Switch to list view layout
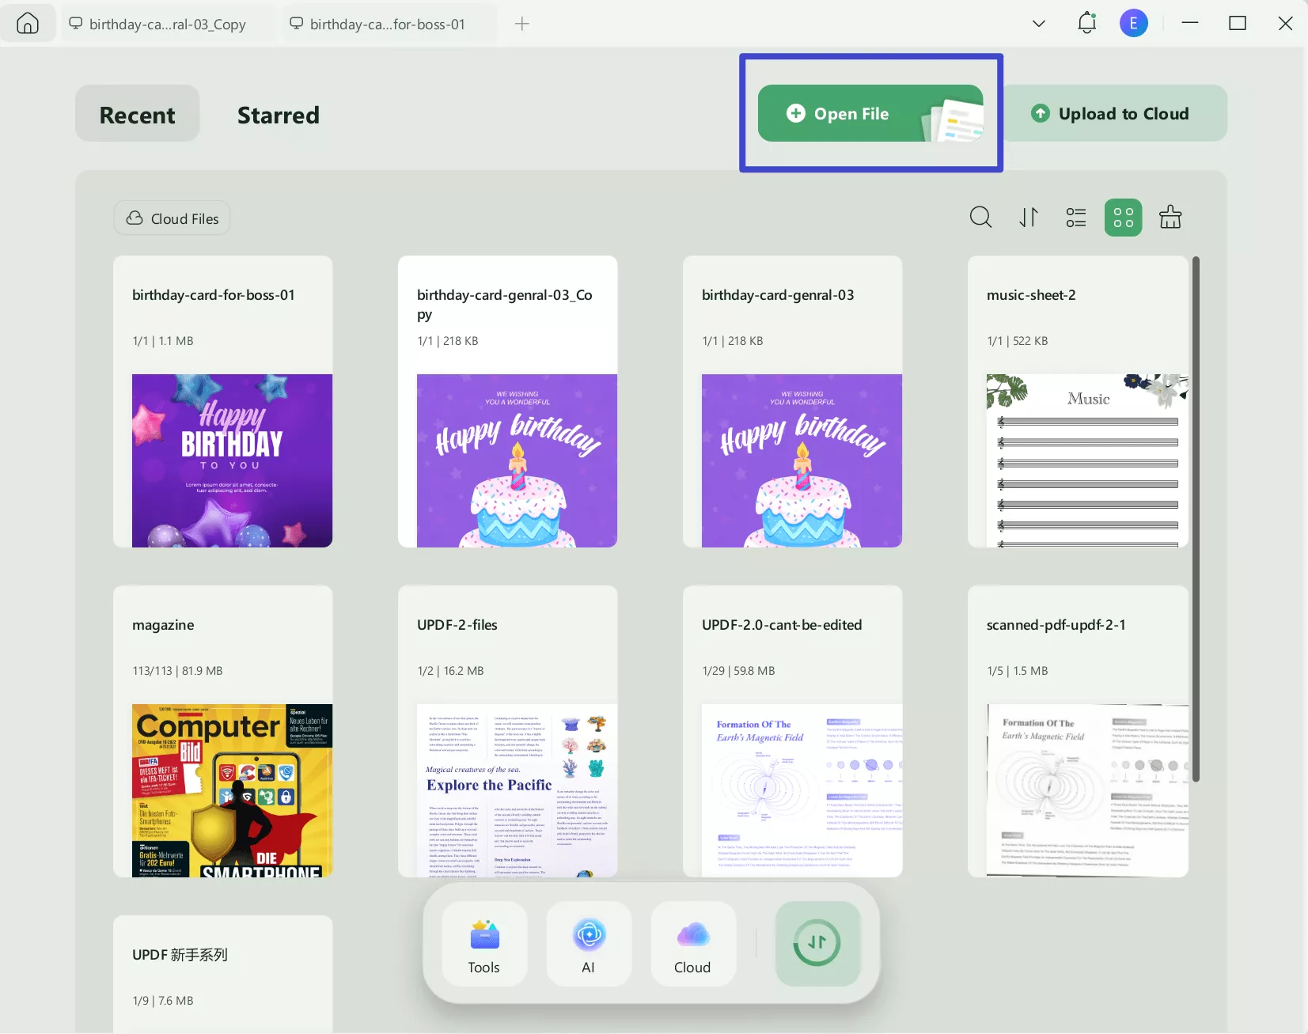 1075,218
